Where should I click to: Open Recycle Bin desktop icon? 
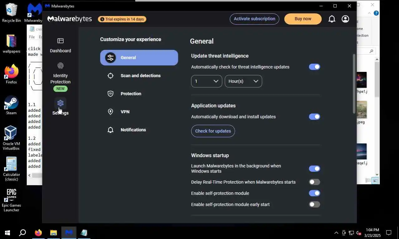(12, 13)
